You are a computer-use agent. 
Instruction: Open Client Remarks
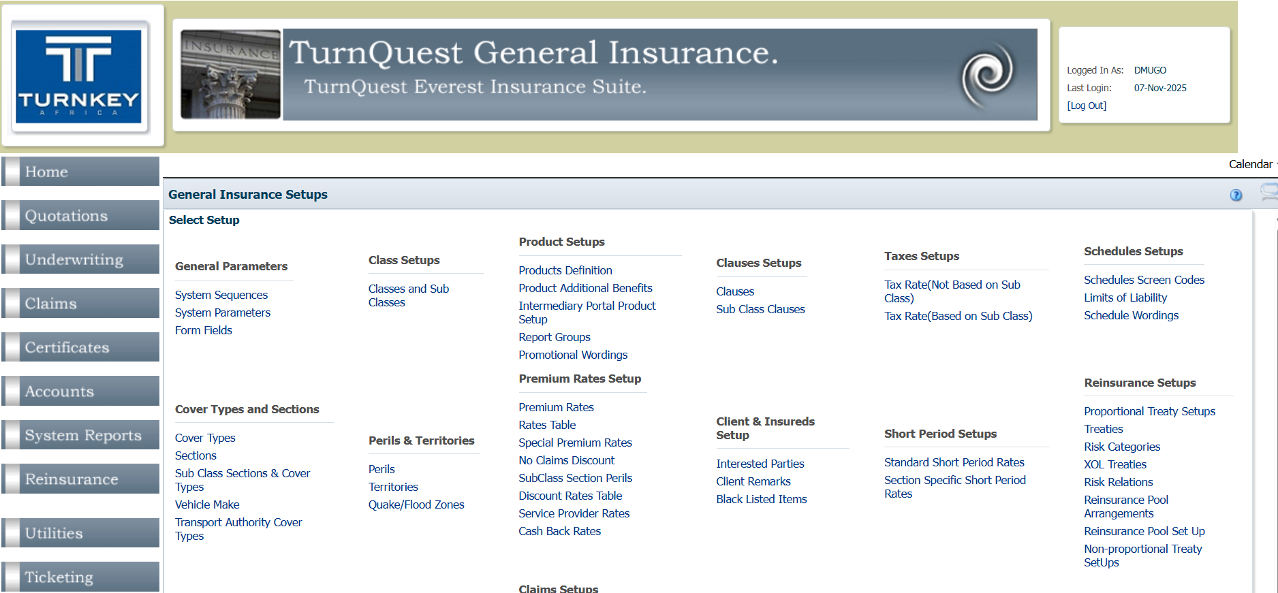point(753,481)
